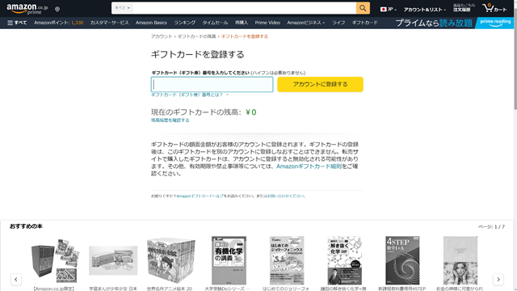This screenshot has height=291, width=517.
Task: Expand ギフトカード（ギフト券）番号とは？ help
Action: [x=190, y=95]
